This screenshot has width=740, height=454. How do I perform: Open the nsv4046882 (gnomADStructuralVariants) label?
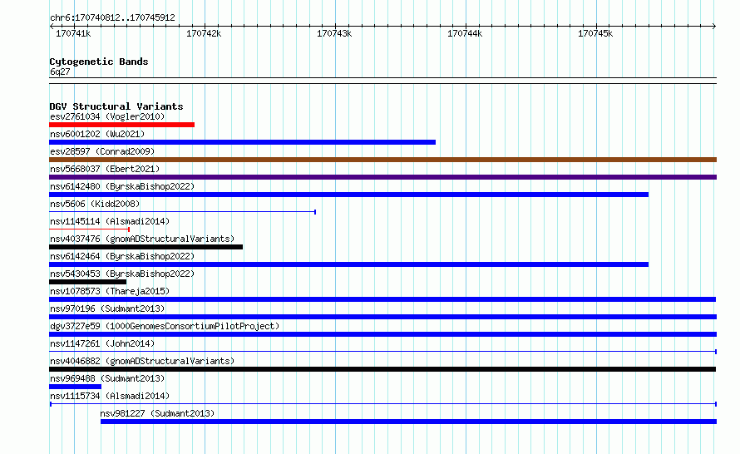pos(142,361)
